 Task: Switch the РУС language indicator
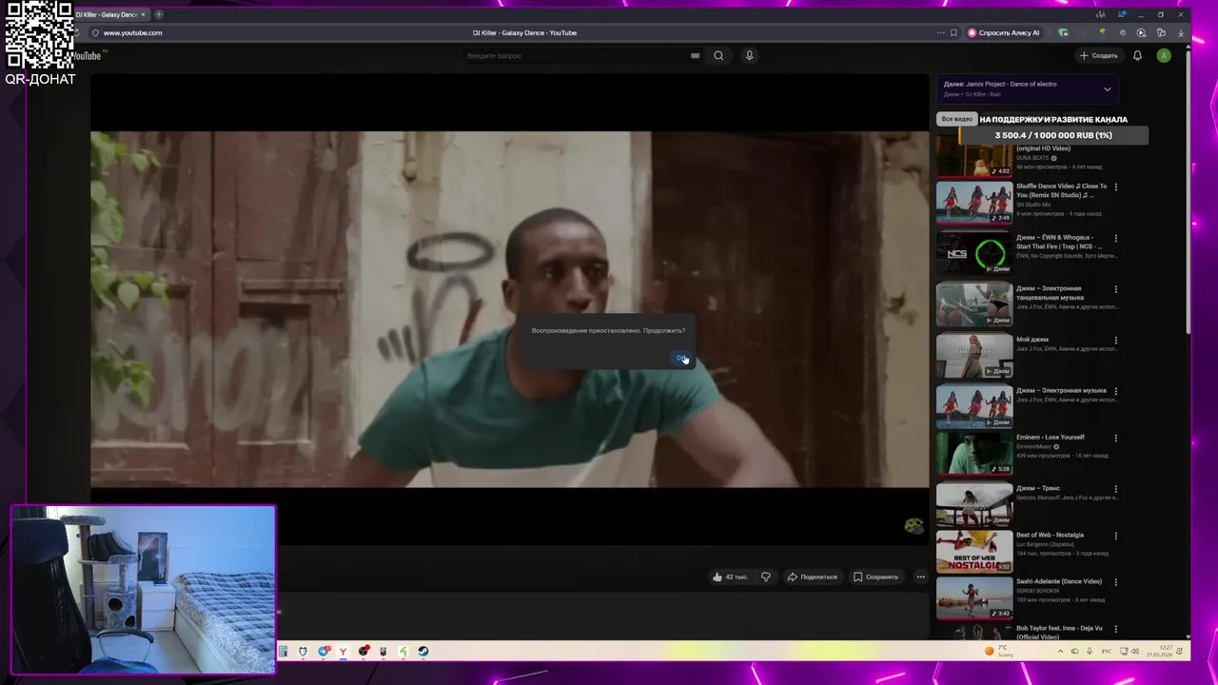(1107, 652)
